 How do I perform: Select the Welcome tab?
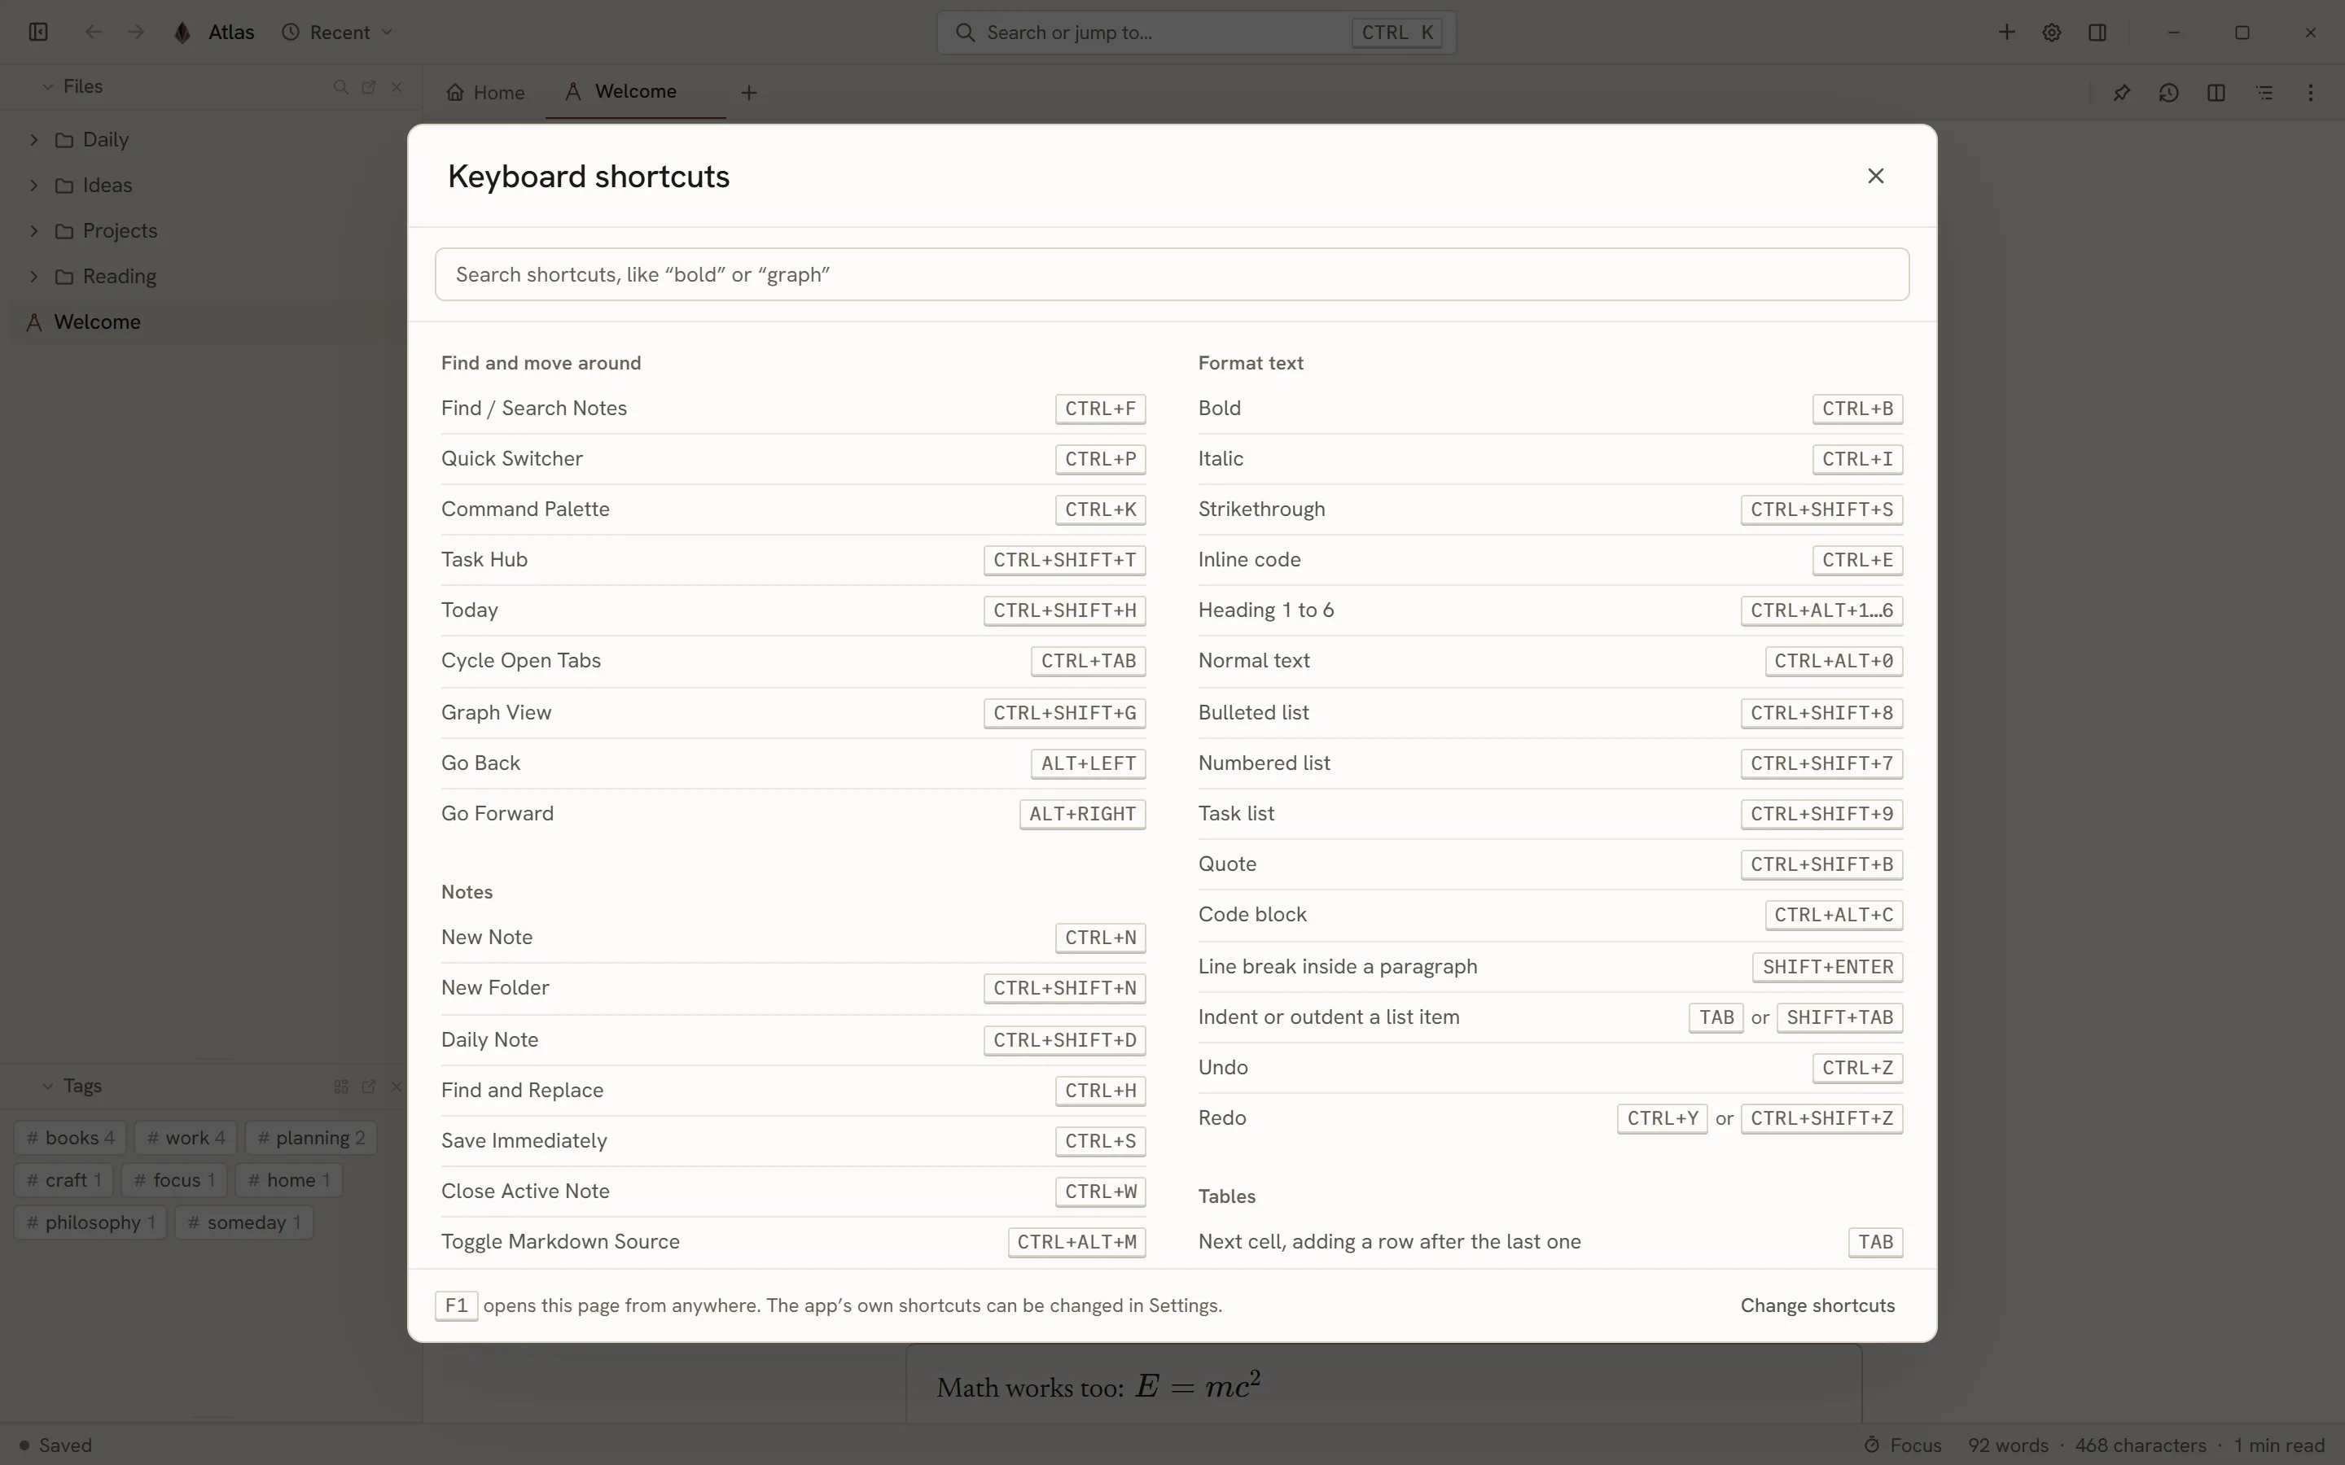click(x=635, y=91)
